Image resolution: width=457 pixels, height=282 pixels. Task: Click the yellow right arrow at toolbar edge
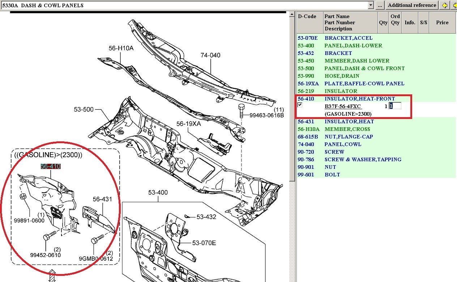[x=454, y=5]
